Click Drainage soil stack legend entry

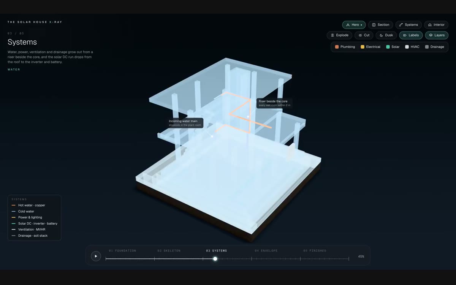coord(30,236)
